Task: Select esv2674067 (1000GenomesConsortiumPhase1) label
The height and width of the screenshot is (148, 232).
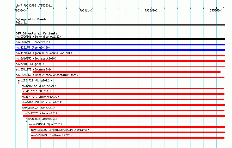Action: [x=47, y=75]
